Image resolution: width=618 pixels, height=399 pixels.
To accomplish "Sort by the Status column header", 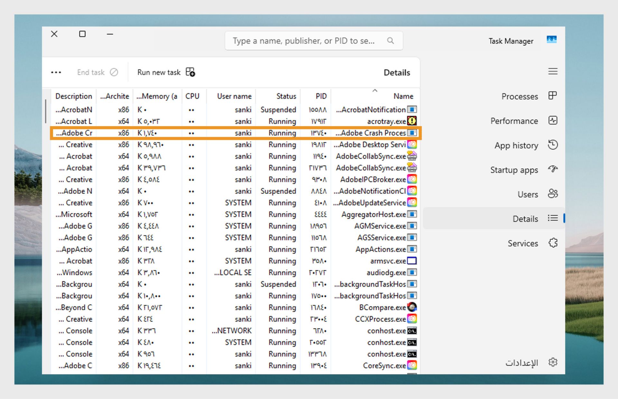I will pos(286,96).
